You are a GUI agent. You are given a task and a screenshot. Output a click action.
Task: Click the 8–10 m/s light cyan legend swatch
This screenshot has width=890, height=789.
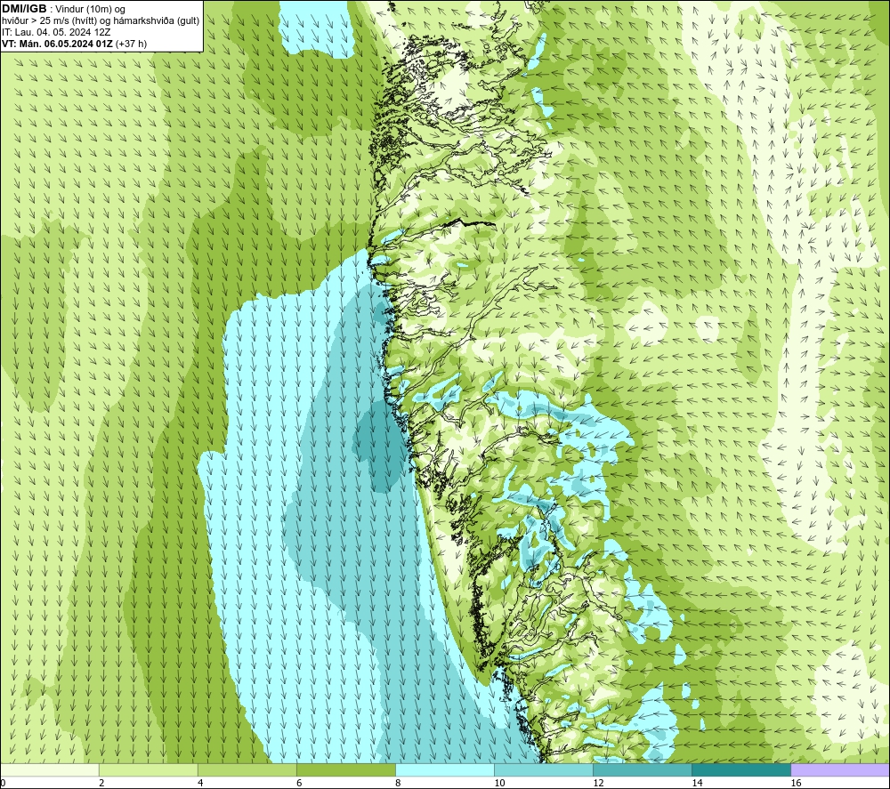444,770
